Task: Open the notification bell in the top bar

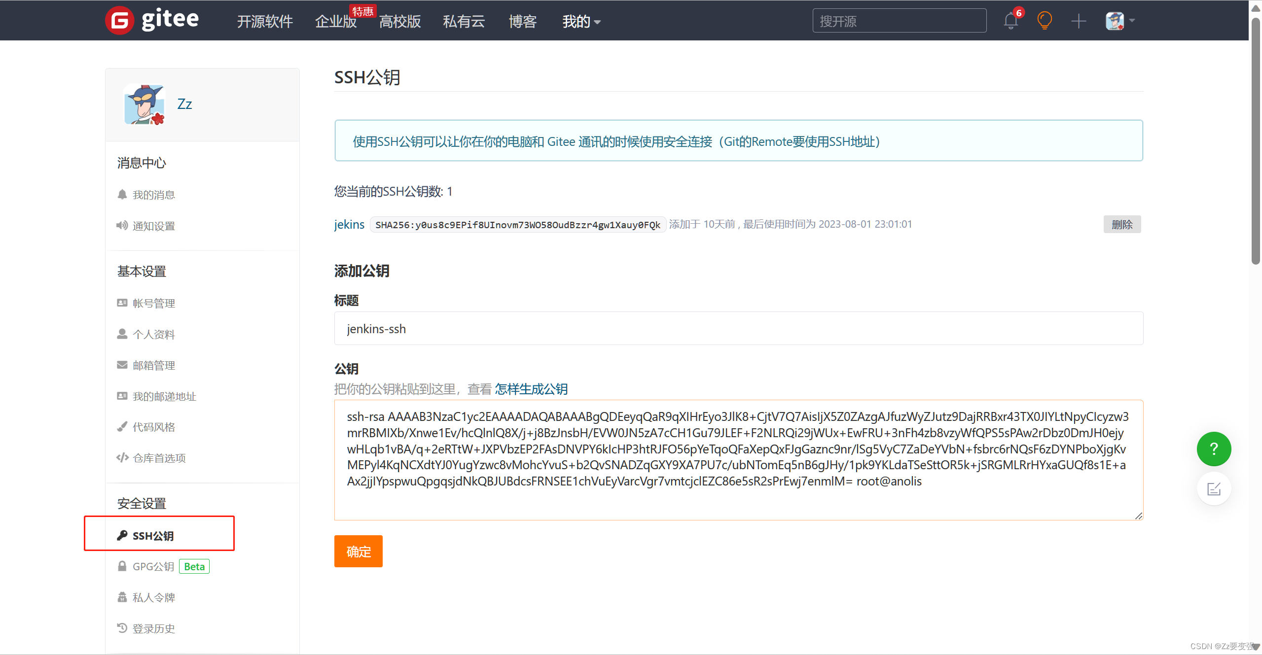Action: coord(1010,21)
